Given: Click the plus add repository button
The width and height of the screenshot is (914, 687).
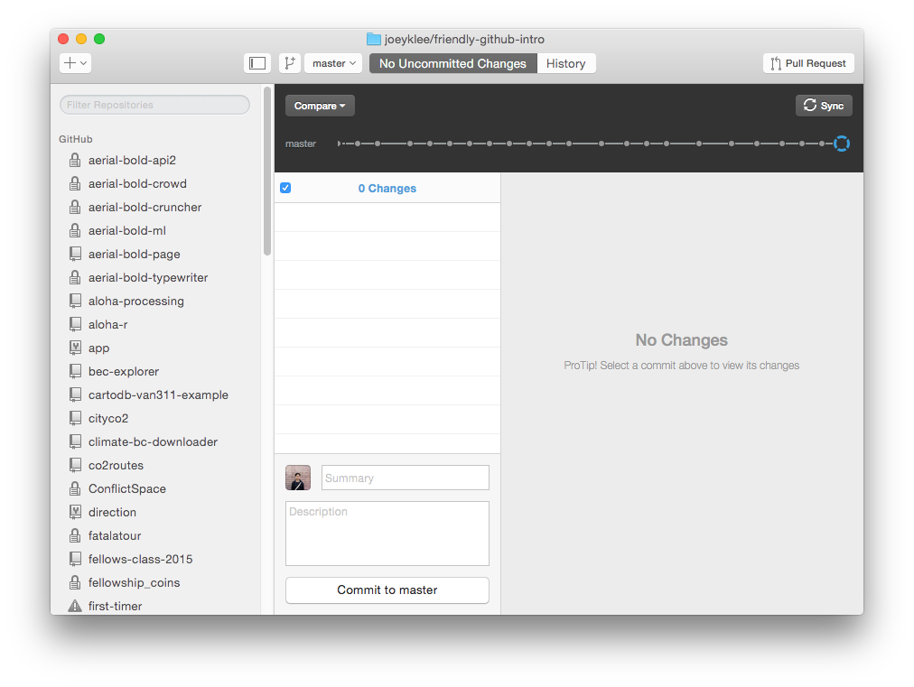Looking at the screenshot, I should point(75,63).
